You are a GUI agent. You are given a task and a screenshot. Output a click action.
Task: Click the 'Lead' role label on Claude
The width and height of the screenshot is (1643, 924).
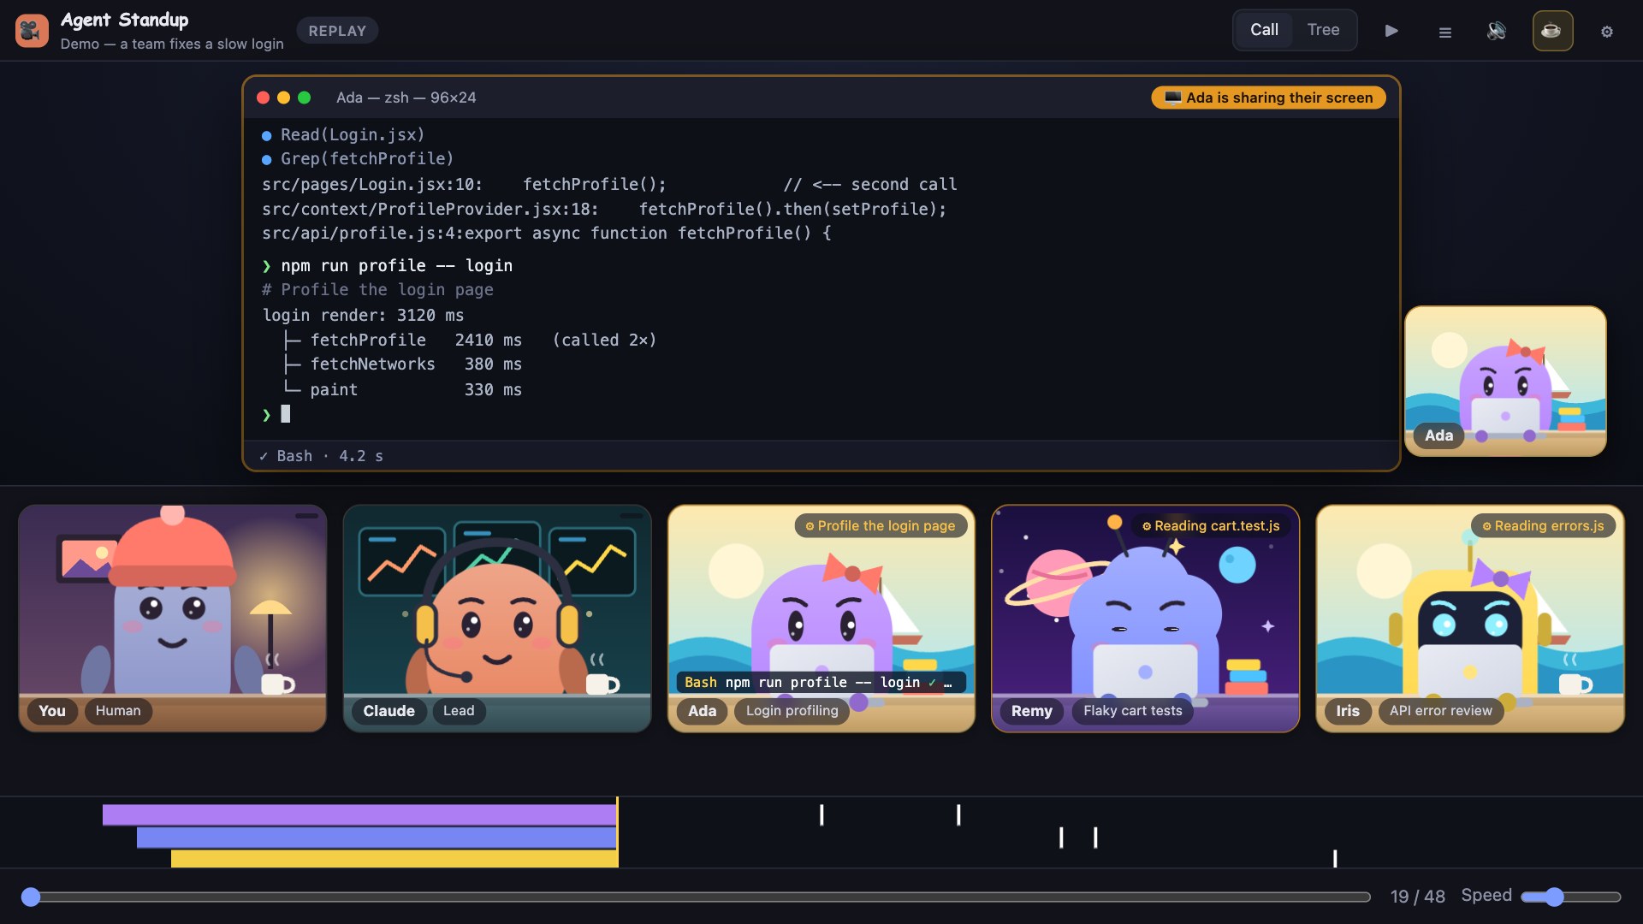pos(459,711)
